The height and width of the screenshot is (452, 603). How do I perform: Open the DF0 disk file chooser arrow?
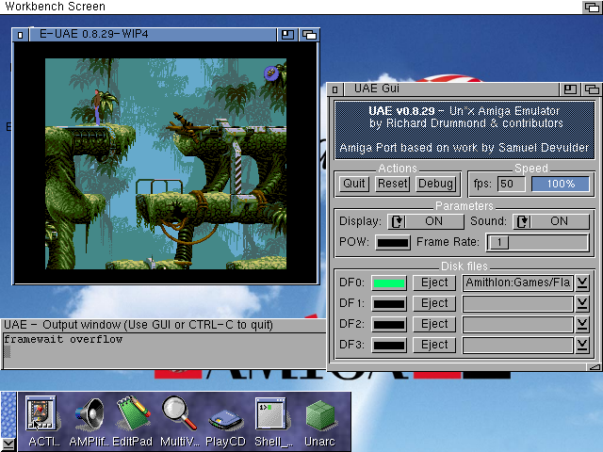tap(582, 282)
